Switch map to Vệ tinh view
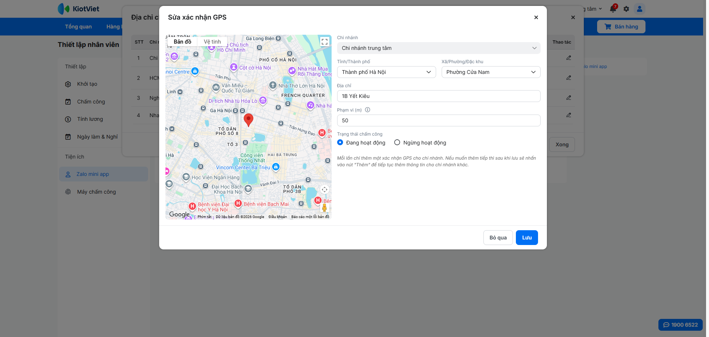 click(212, 42)
